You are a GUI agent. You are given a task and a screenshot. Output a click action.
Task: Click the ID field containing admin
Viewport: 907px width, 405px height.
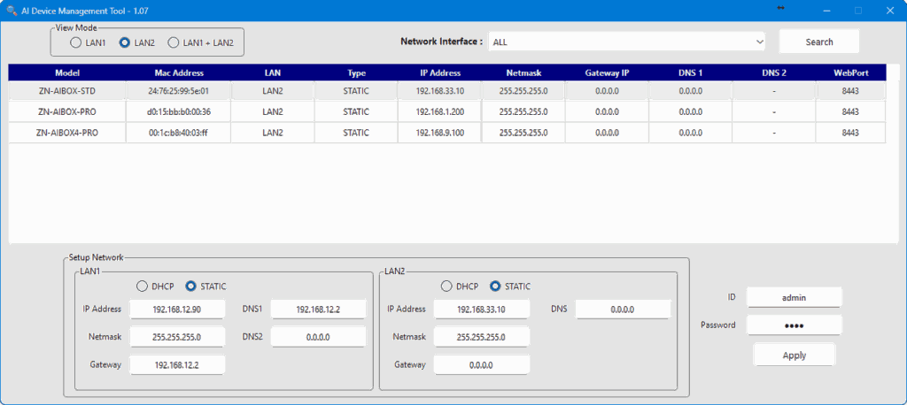(x=794, y=298)
